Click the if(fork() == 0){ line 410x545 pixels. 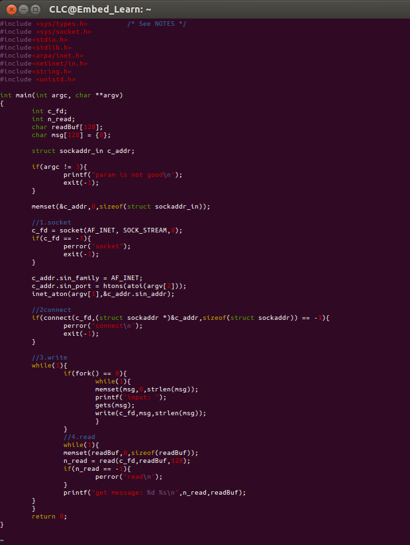(95, 373)
